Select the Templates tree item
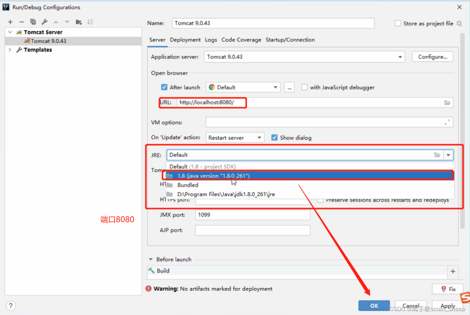470x315 pixels. coord(38,50)
